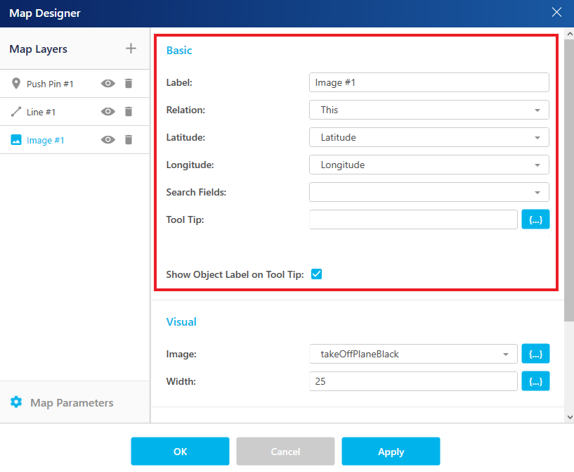Close the Map Designer dialog

pos(556,13)
